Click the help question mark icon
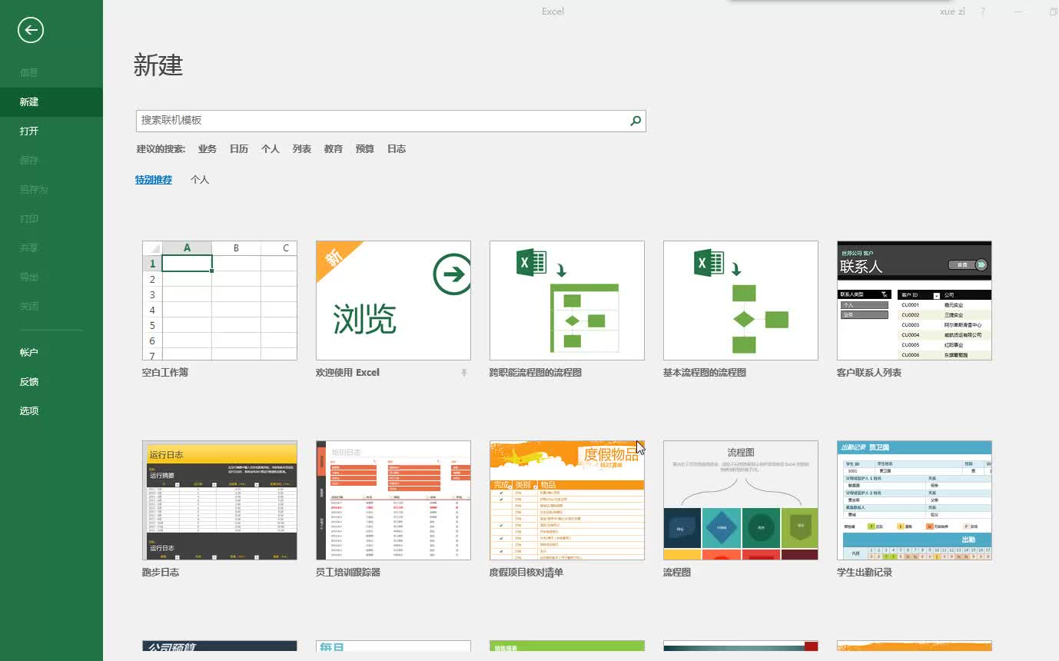Viewport: 1059px width, 661px height. pyautogui.click(x=983, y=12)
